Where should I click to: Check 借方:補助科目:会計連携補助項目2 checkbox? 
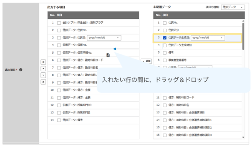click(165, 128)
